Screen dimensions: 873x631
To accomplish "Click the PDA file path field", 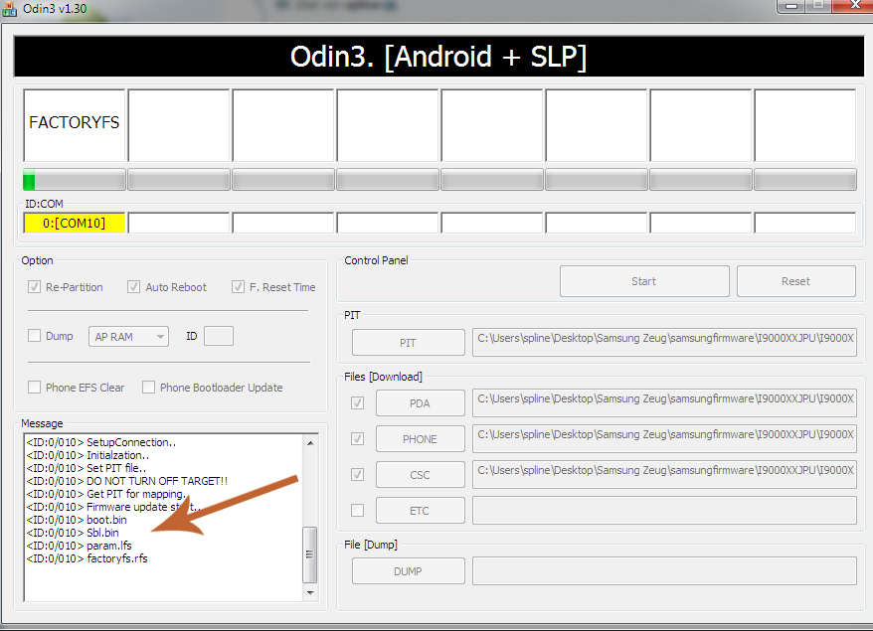I will point(664,402).
